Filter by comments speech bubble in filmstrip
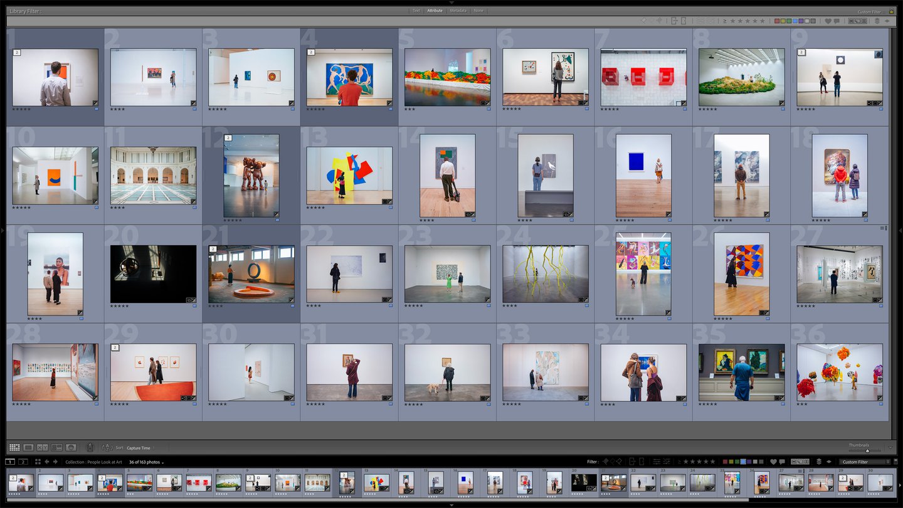Viewport: 903px width, 508px height. 782,462
